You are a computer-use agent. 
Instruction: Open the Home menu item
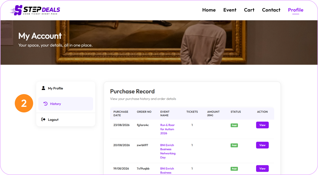[209, 10]
